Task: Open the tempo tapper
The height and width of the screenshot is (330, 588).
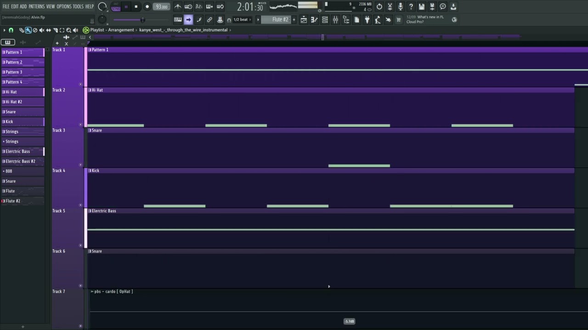Action: pyautogui.click(x=378, y=20)
